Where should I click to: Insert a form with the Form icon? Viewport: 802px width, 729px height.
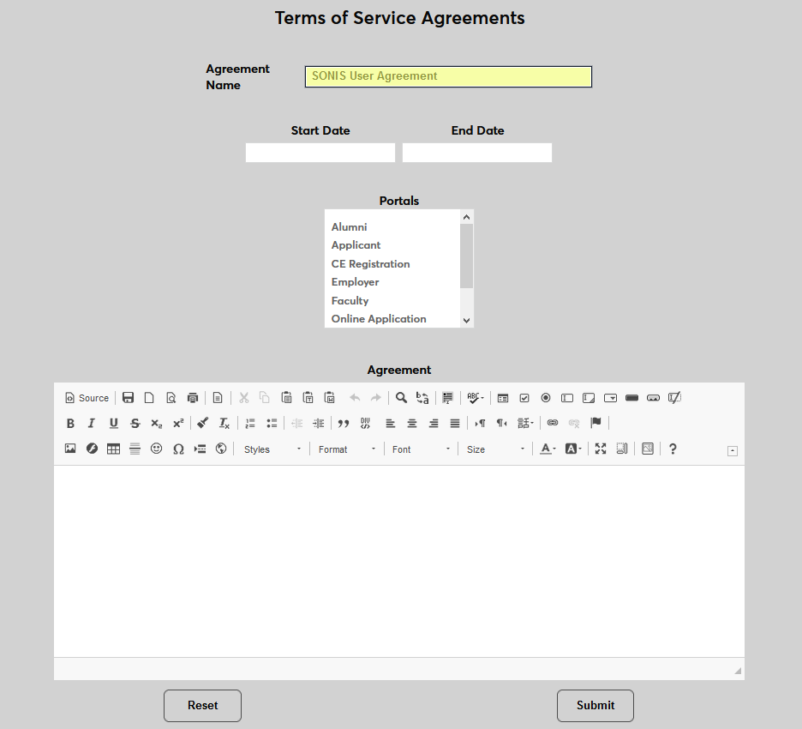click(x=503, y=398)
